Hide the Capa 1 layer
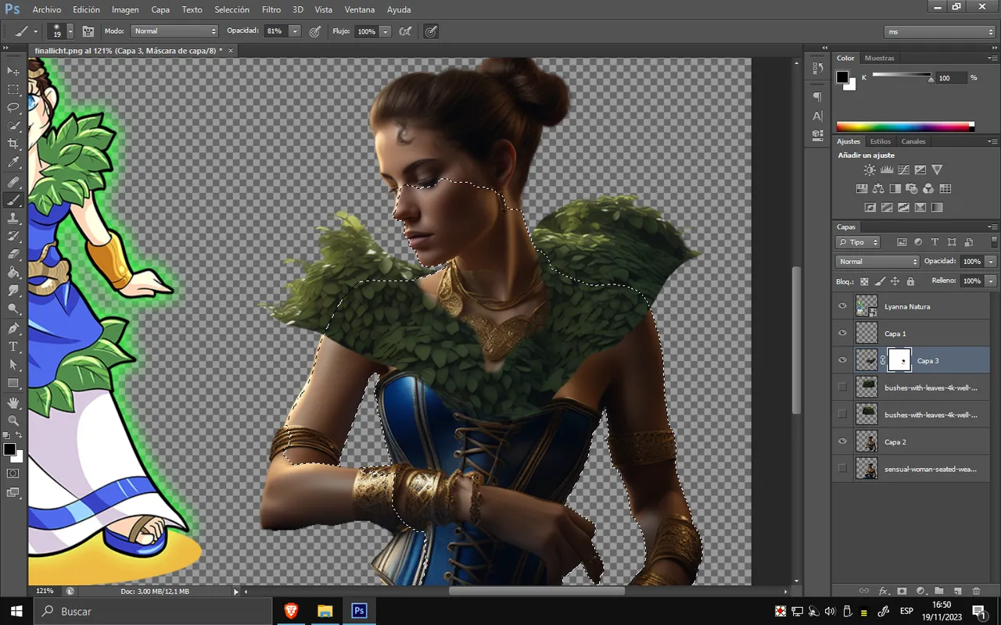1001x625 pixels. pos(842,333)
